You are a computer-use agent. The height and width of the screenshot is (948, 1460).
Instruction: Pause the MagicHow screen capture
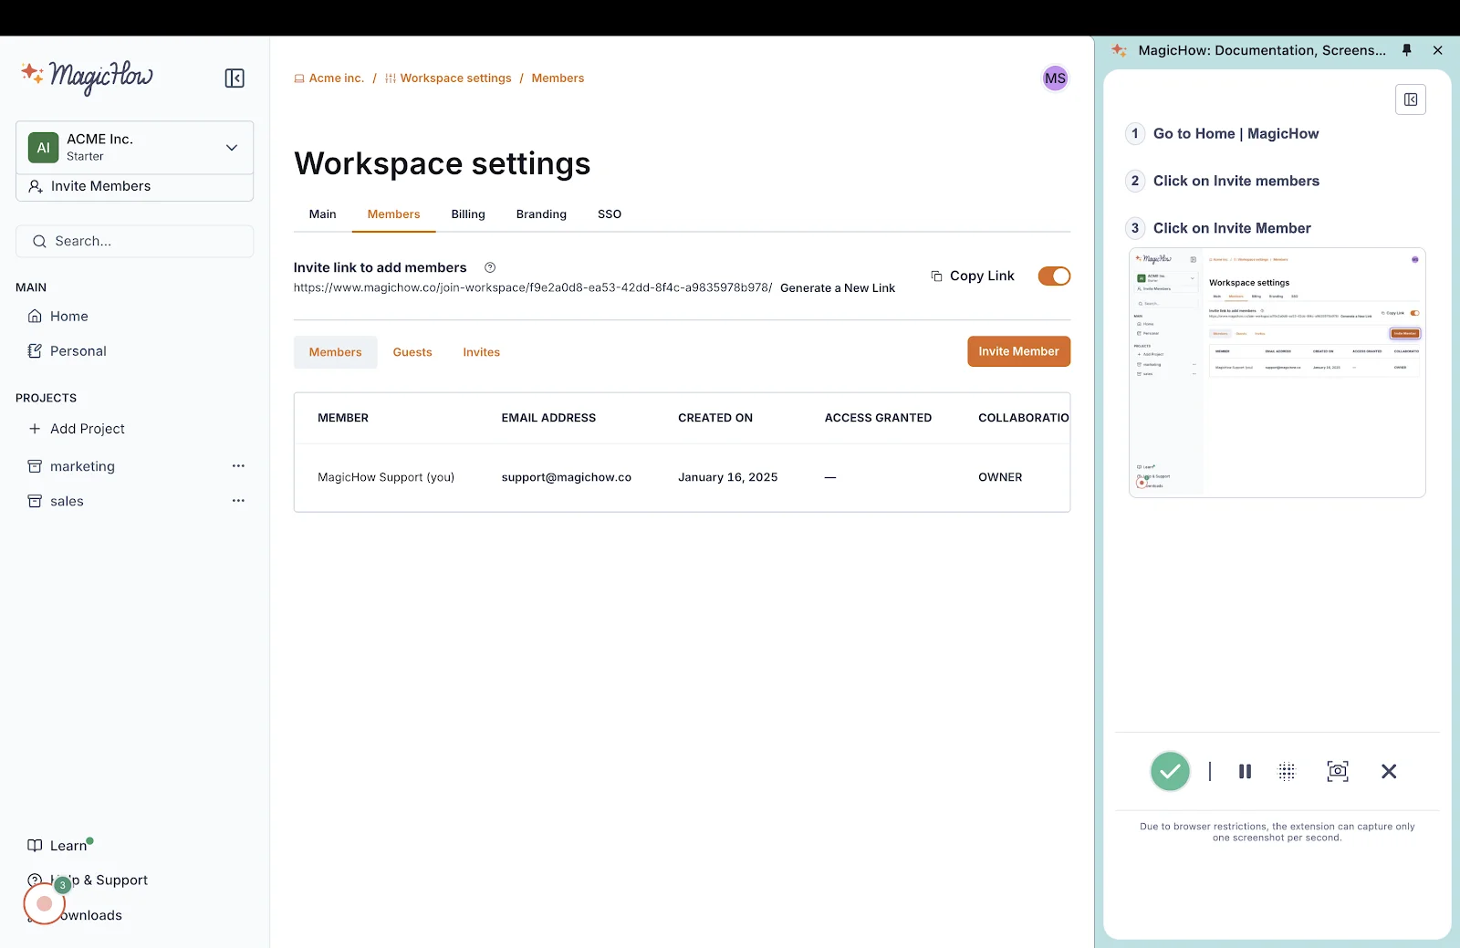1244,771
